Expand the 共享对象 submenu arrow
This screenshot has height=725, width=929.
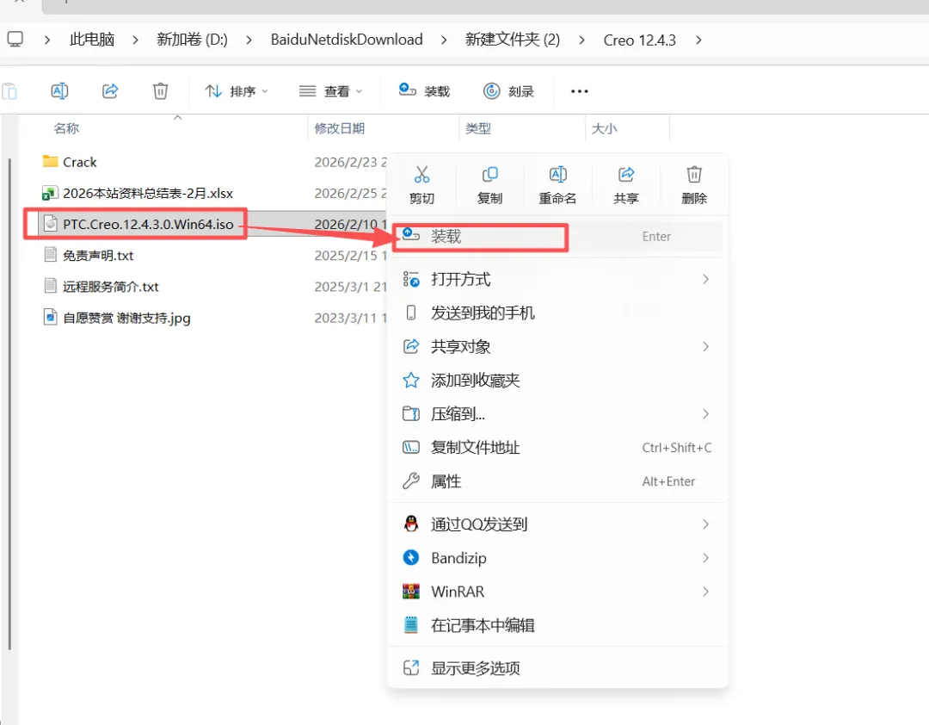(x=705, y=346)
